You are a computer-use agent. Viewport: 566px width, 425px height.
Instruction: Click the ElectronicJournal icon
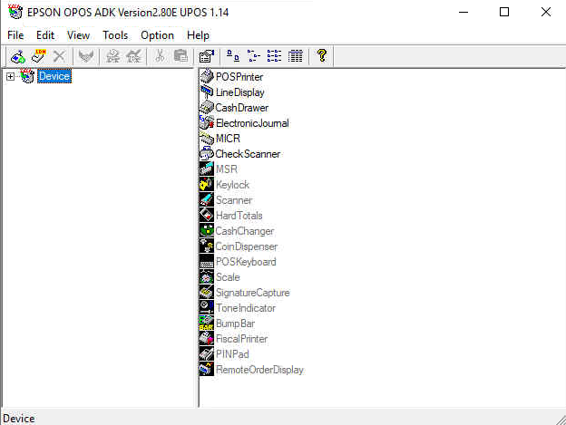(207, 123)
